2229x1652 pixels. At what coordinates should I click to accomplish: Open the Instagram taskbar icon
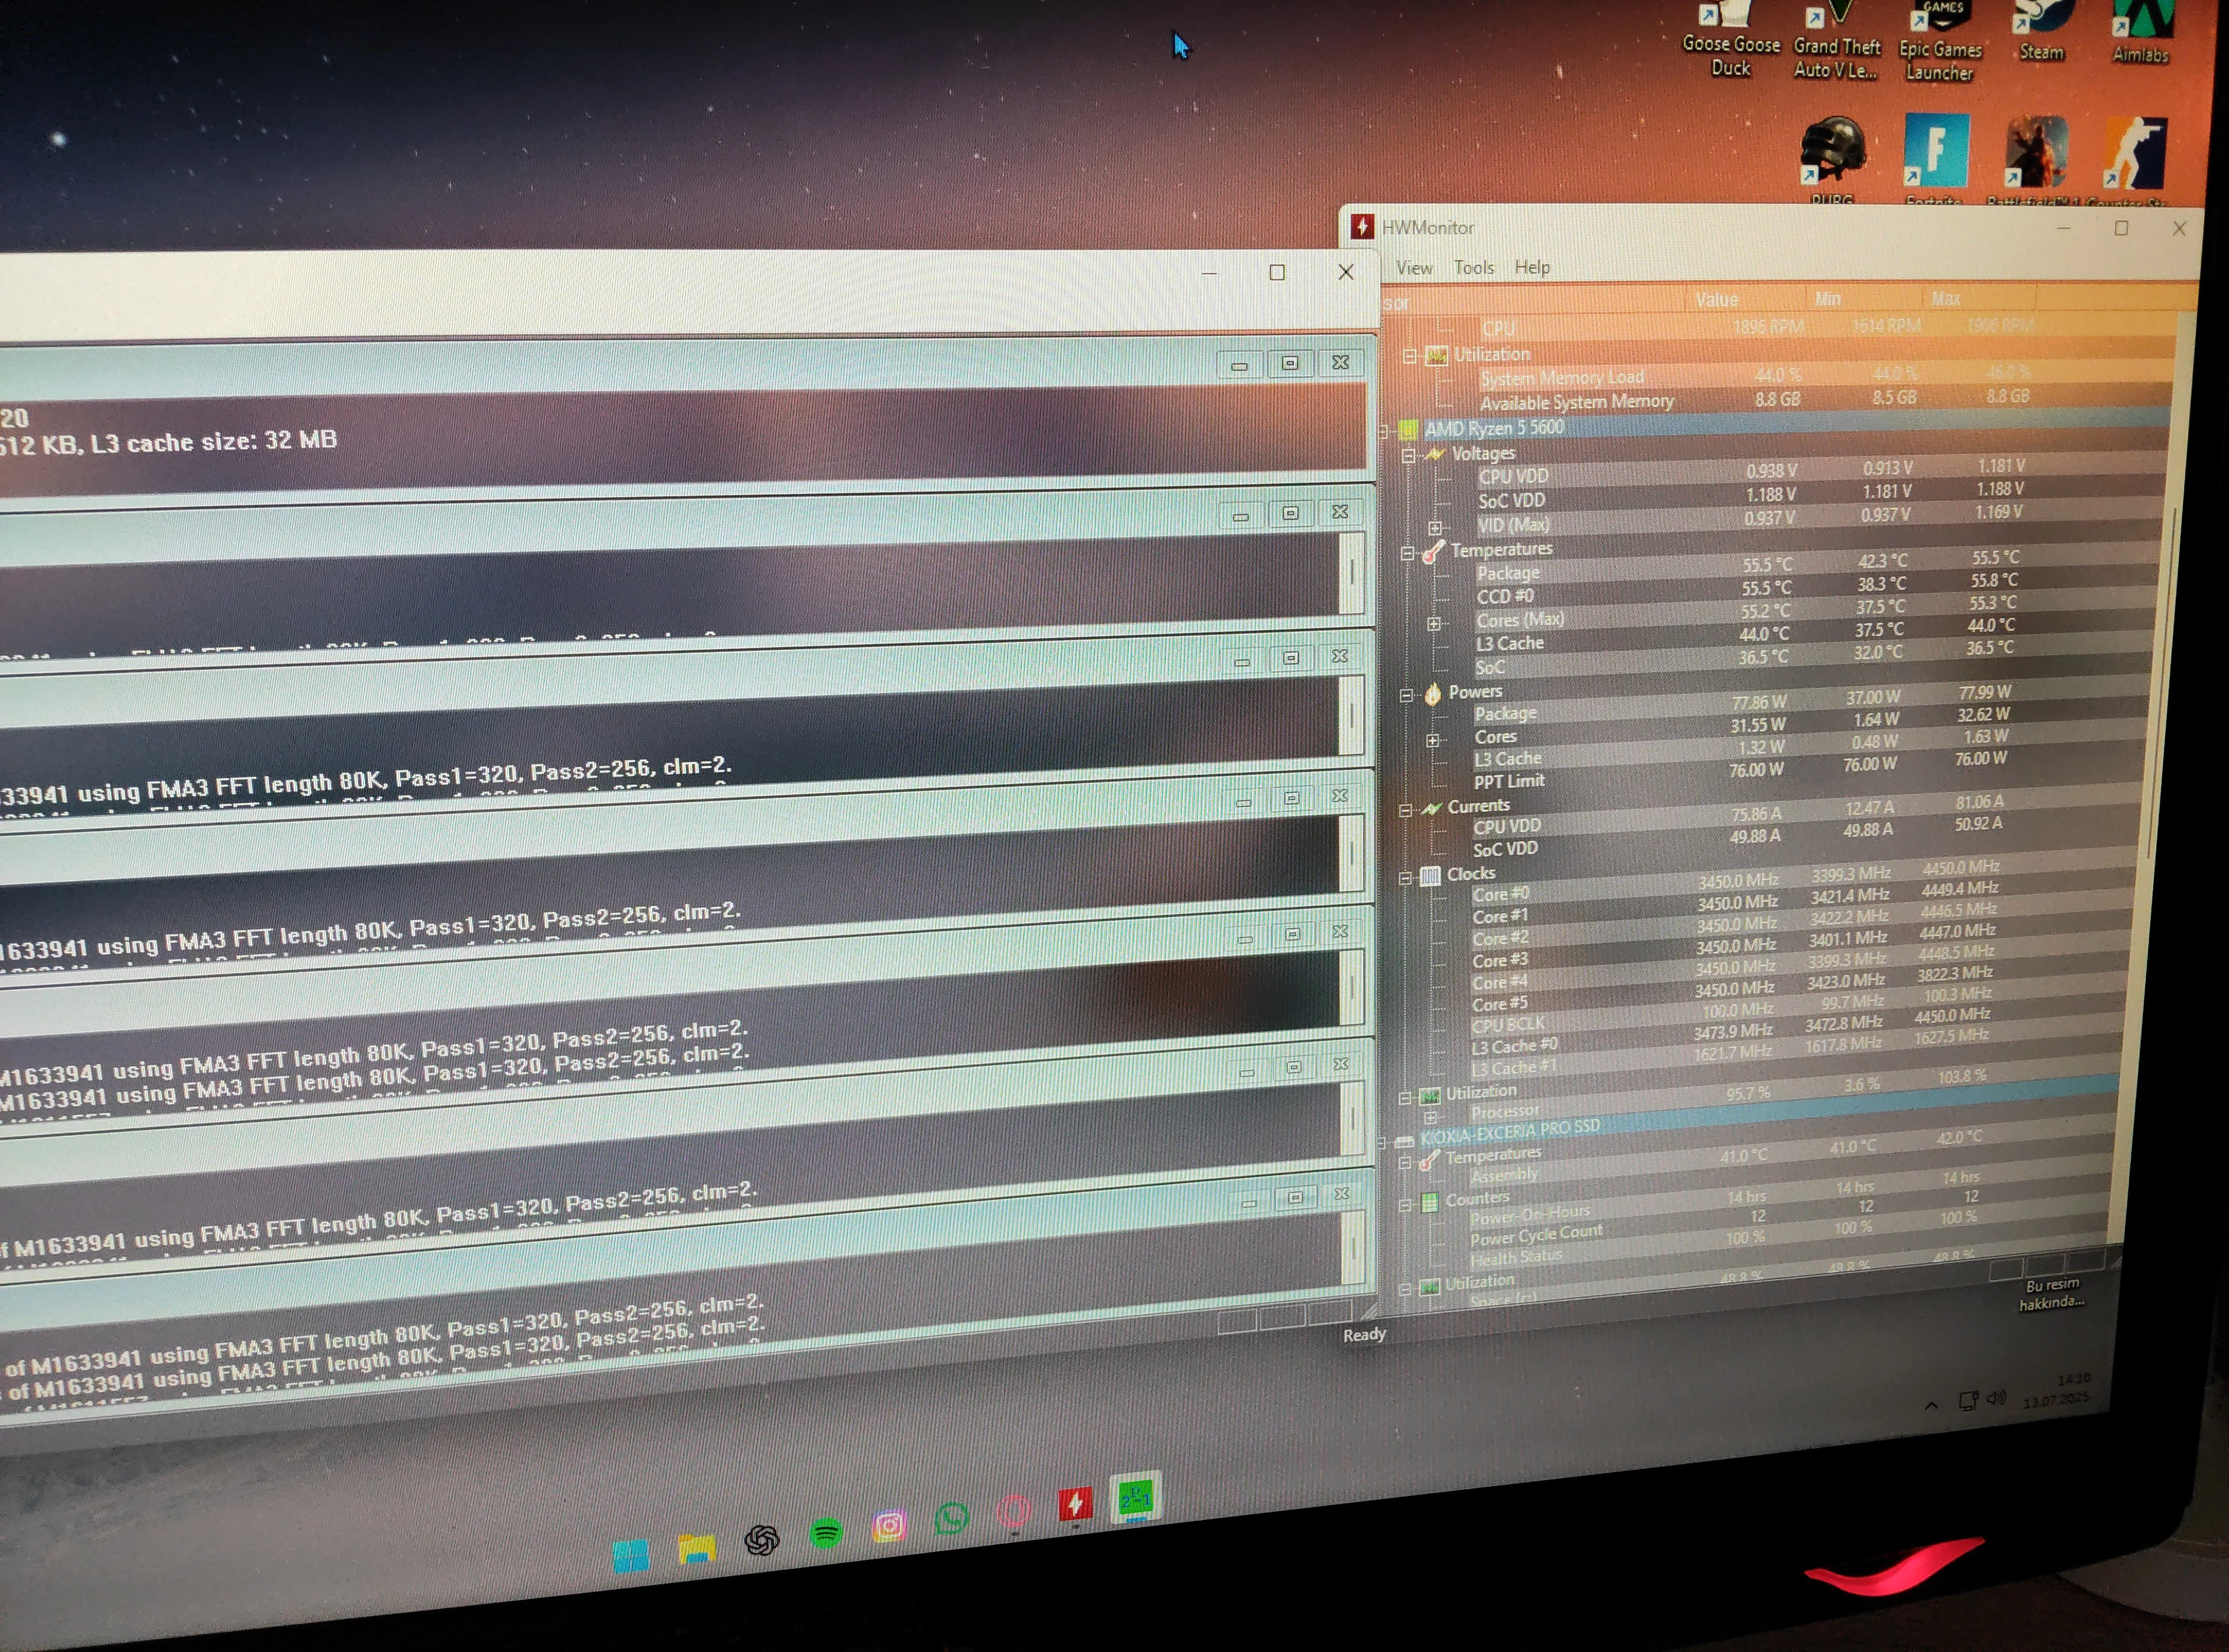click(888, 1526)
